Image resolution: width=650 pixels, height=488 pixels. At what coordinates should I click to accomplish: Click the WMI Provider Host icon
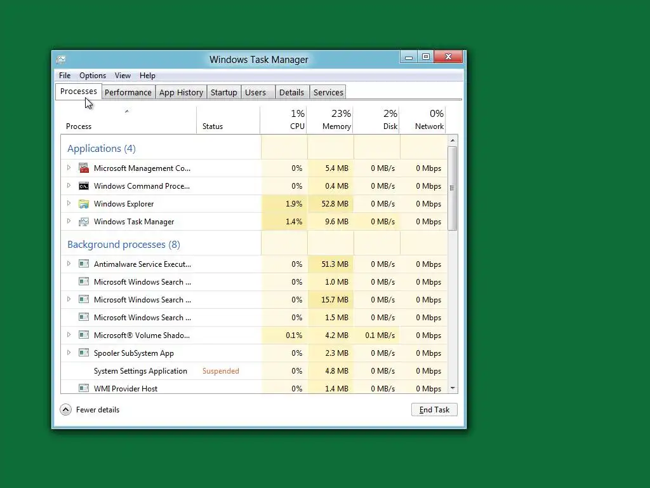[x=84, y=388]
